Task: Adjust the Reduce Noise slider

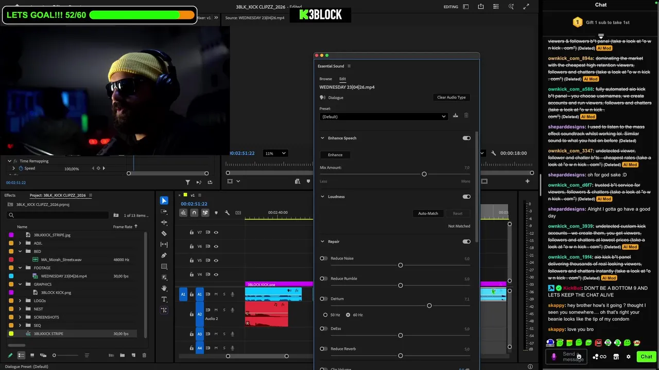Action: click(401, 265)
